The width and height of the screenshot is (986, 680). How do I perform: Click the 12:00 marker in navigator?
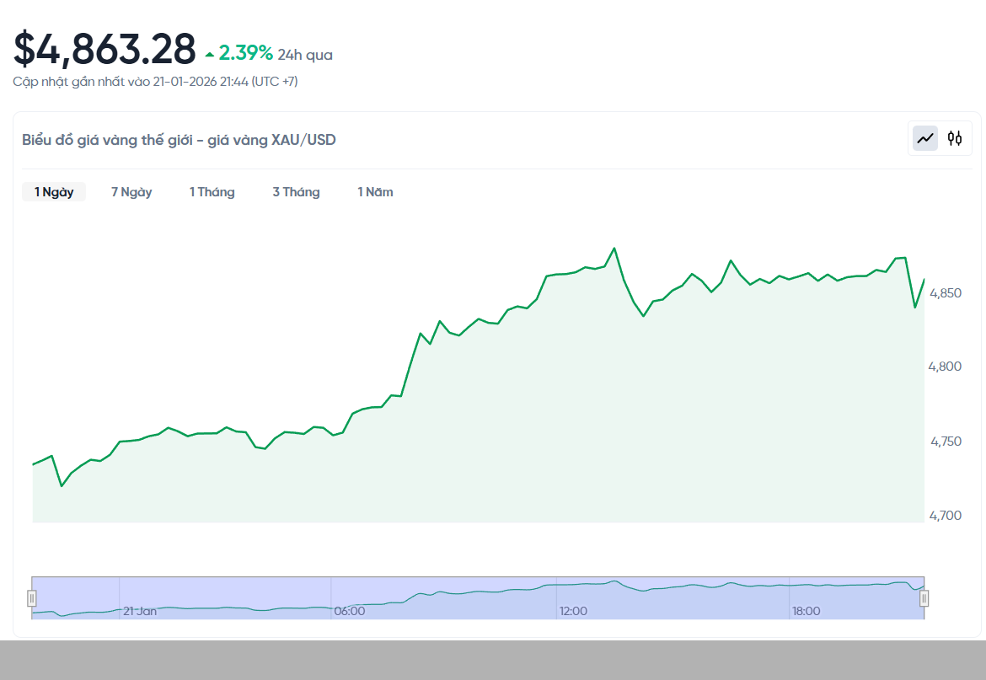573,611
